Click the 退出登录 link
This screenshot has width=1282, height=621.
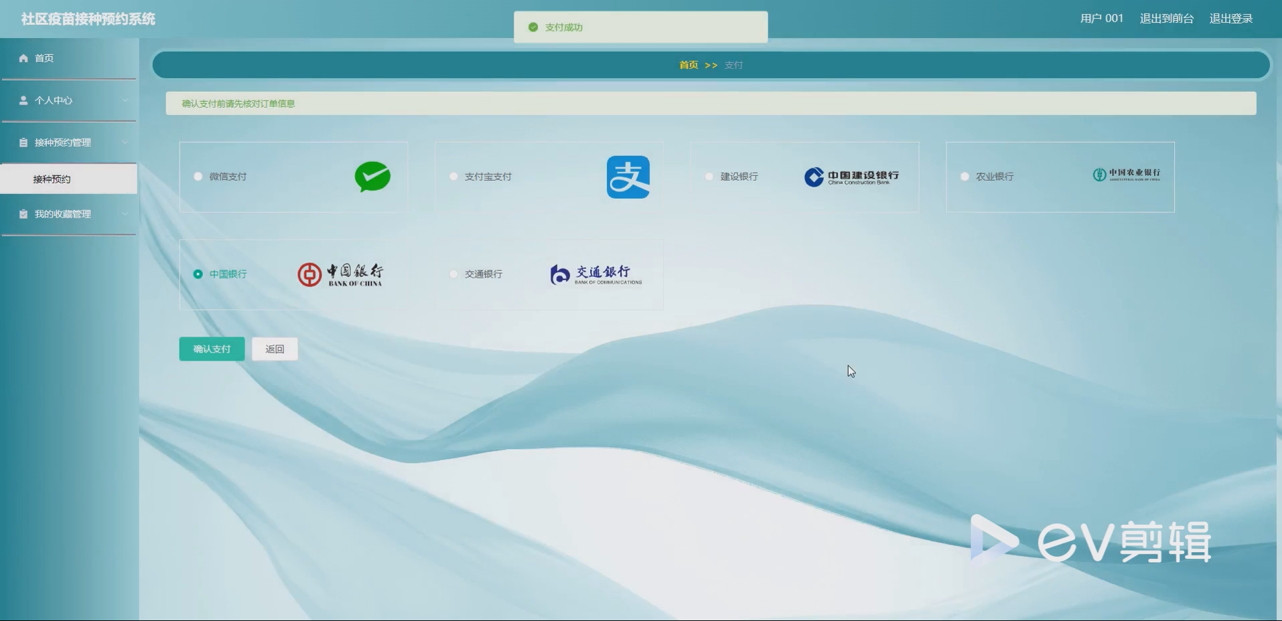pyautogui.click(x=1231, y=19)
